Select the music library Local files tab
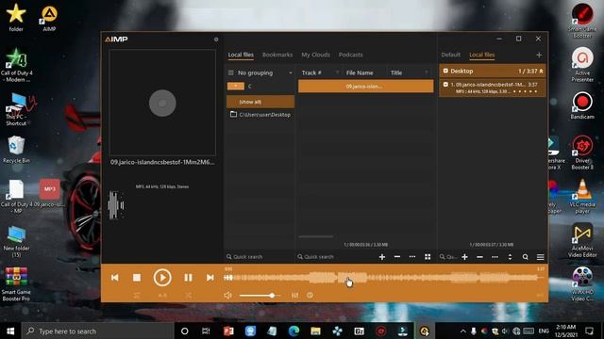The width and height of the screenshot is (604, 339). [x=241, y=55]
